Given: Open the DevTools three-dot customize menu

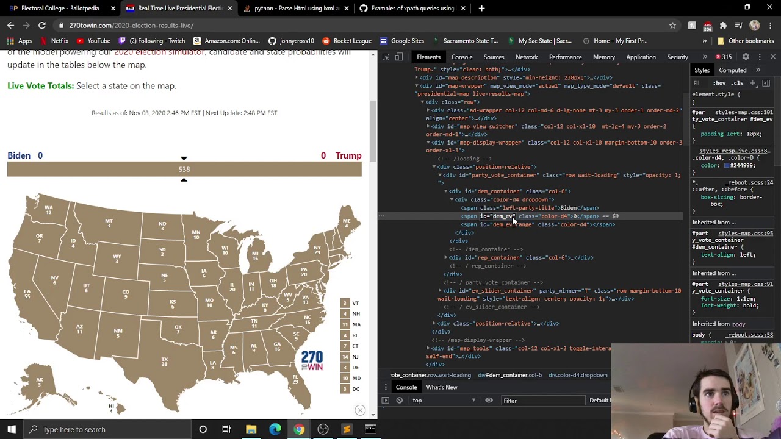Looking at the screenshot, I should coord(760,57).
